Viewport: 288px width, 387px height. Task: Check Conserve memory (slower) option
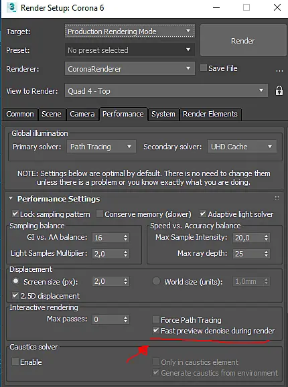[x=100, y=214]
